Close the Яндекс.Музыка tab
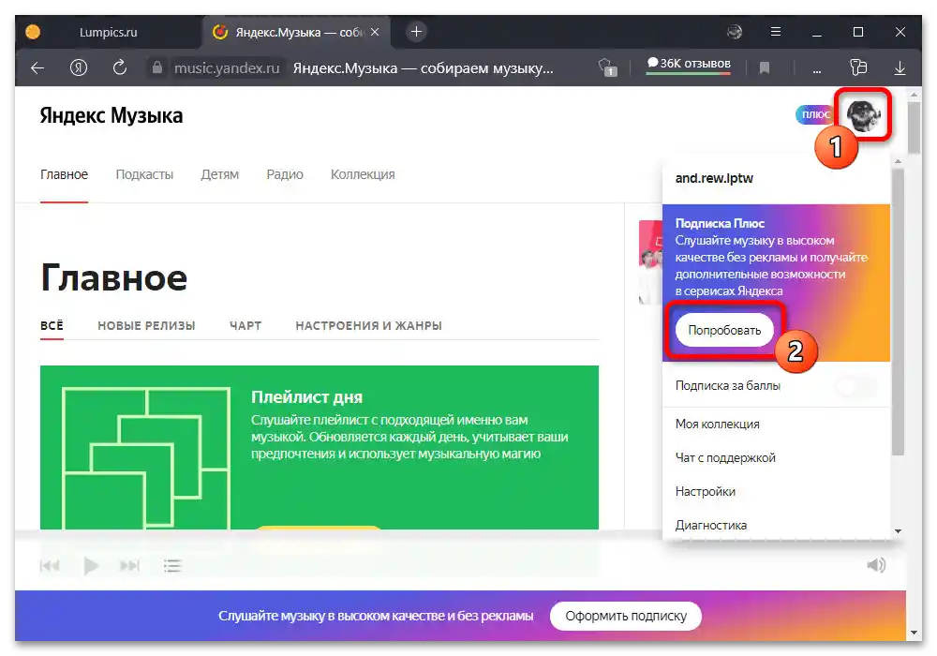Viewport: 937px width, 656px height. tap(375, 32)
